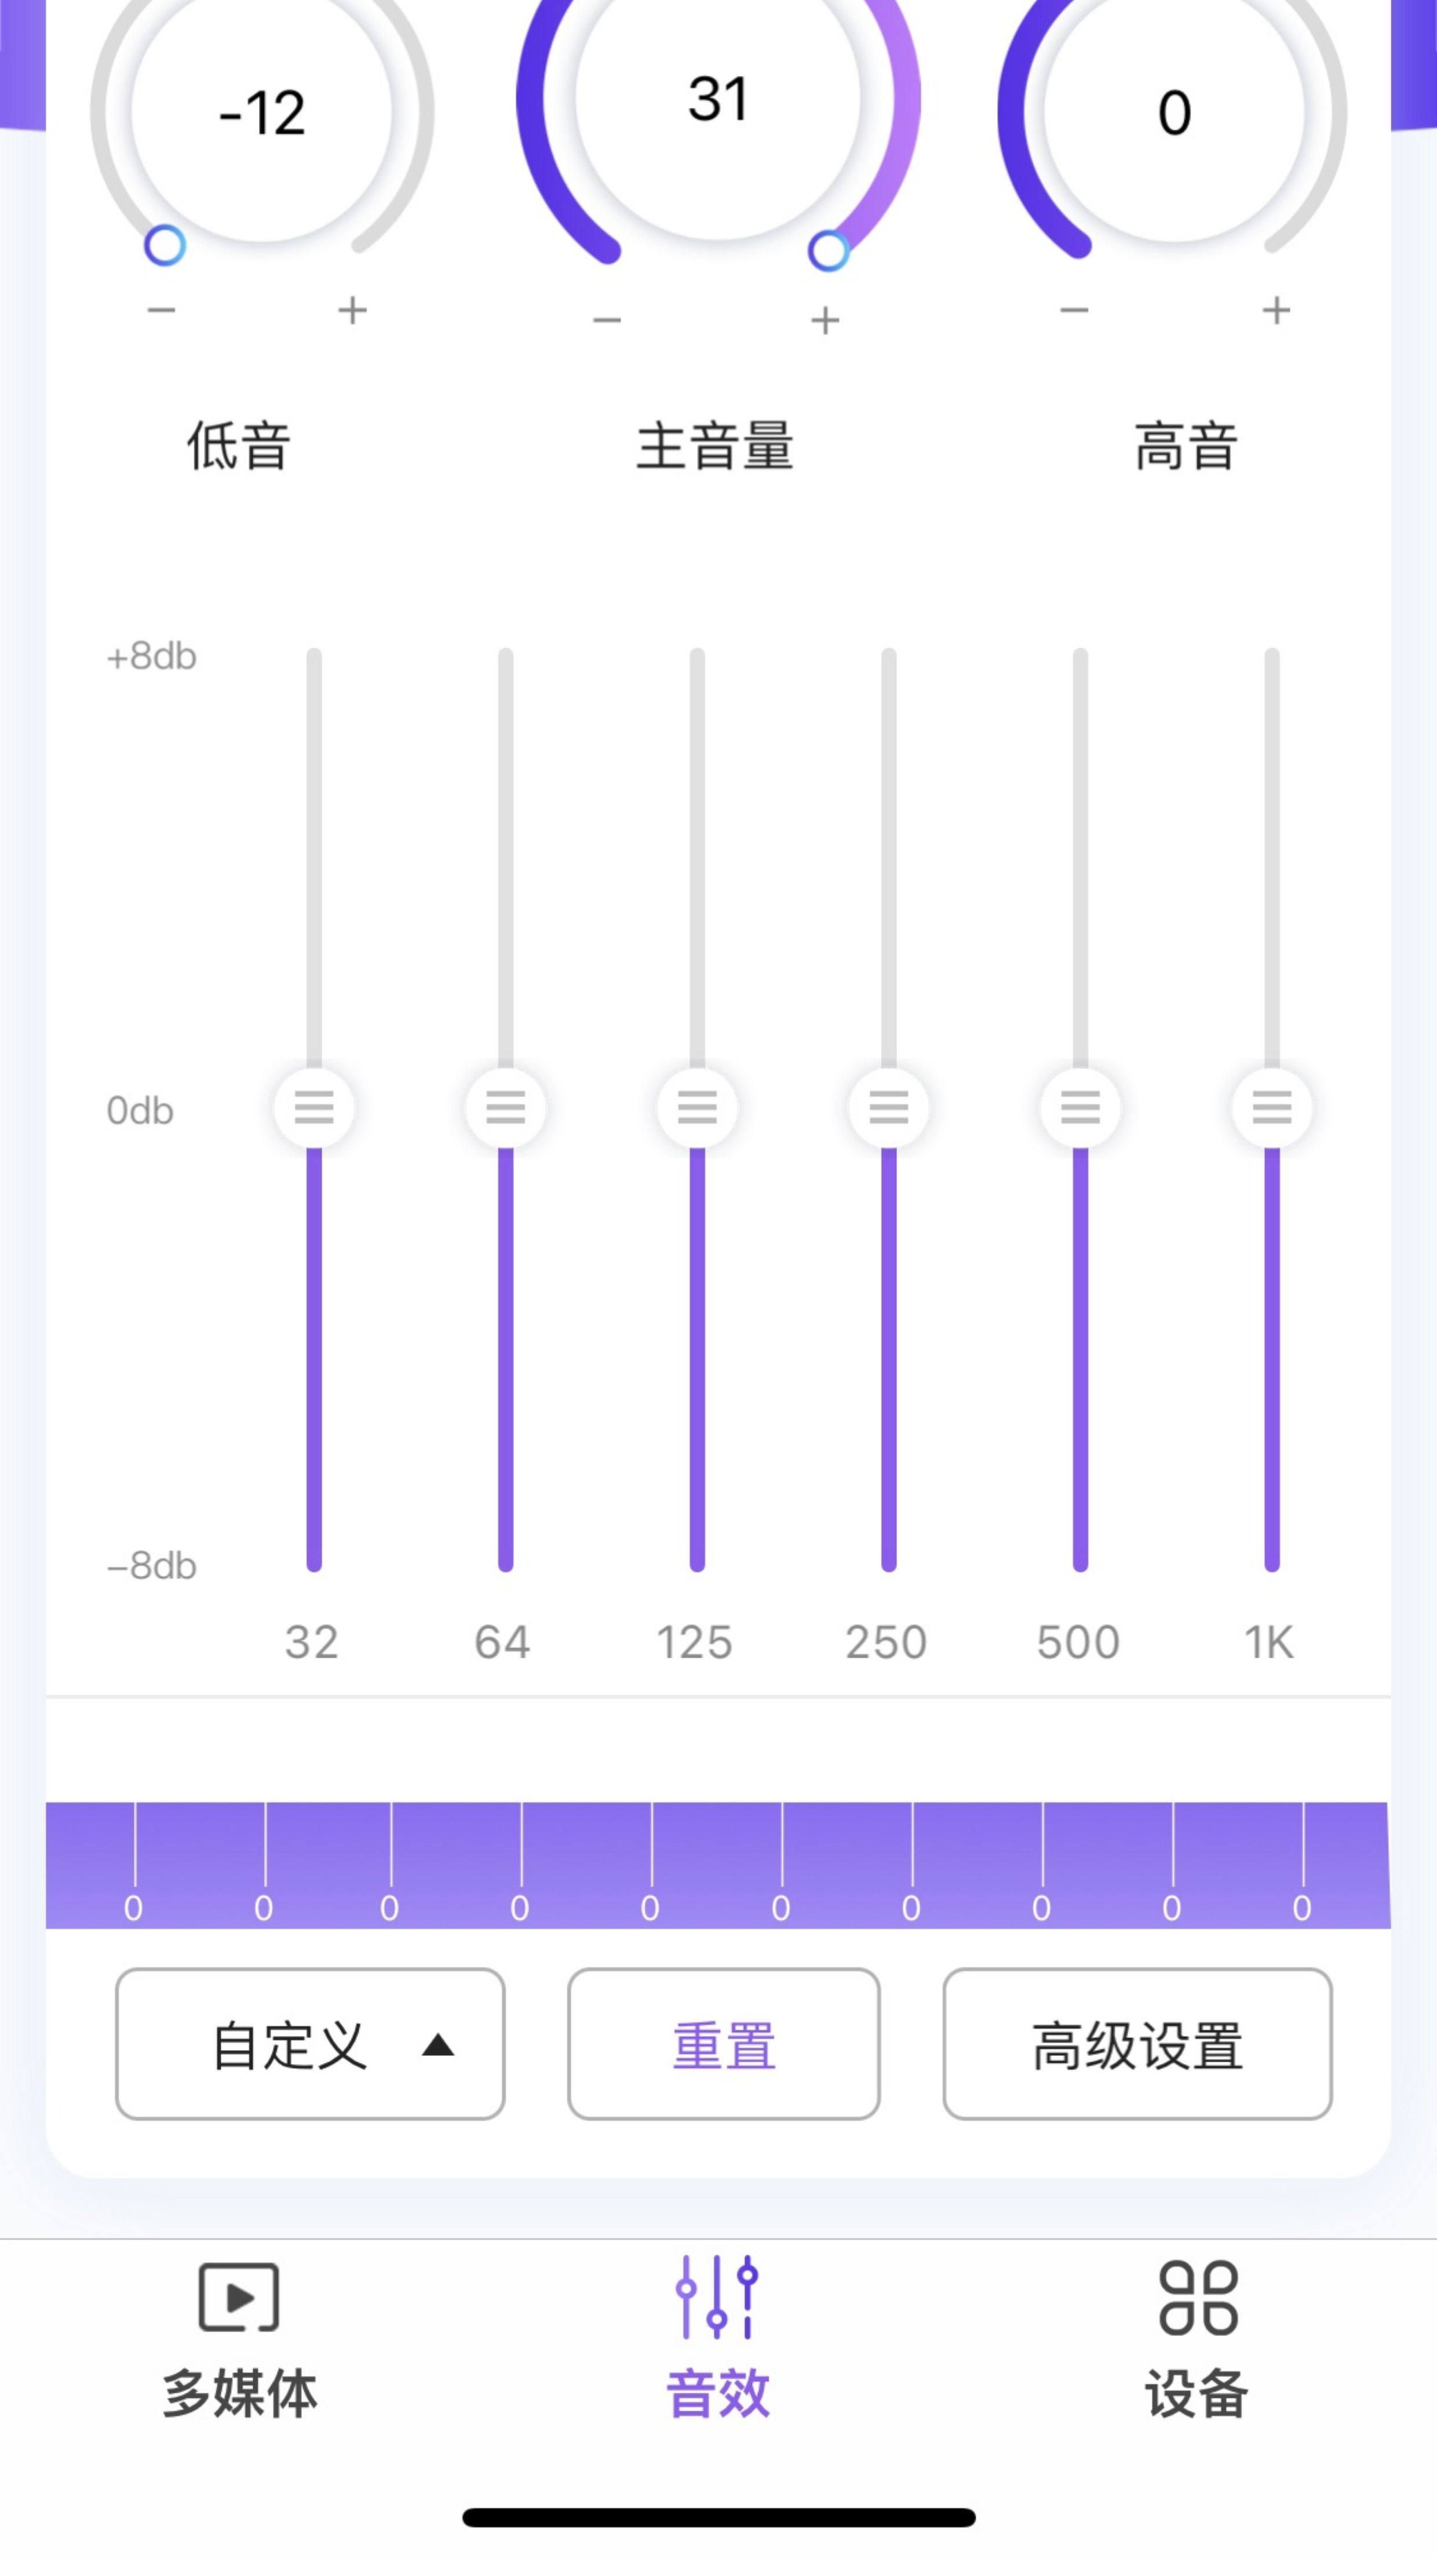Tap the minus icon under 高音 knob
This screenshot has height=2558, width=1437.
coord(1074,311)
